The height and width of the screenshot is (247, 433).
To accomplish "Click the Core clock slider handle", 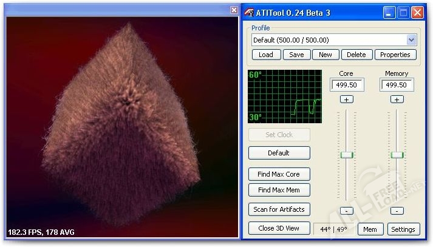I will point(347,155).
